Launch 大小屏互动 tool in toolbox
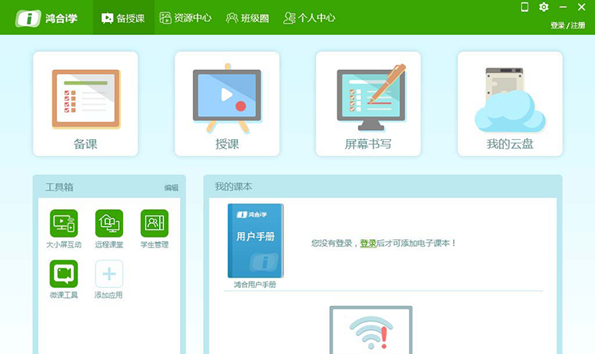This screenshot has height=354, width=595. click(64, 223)
